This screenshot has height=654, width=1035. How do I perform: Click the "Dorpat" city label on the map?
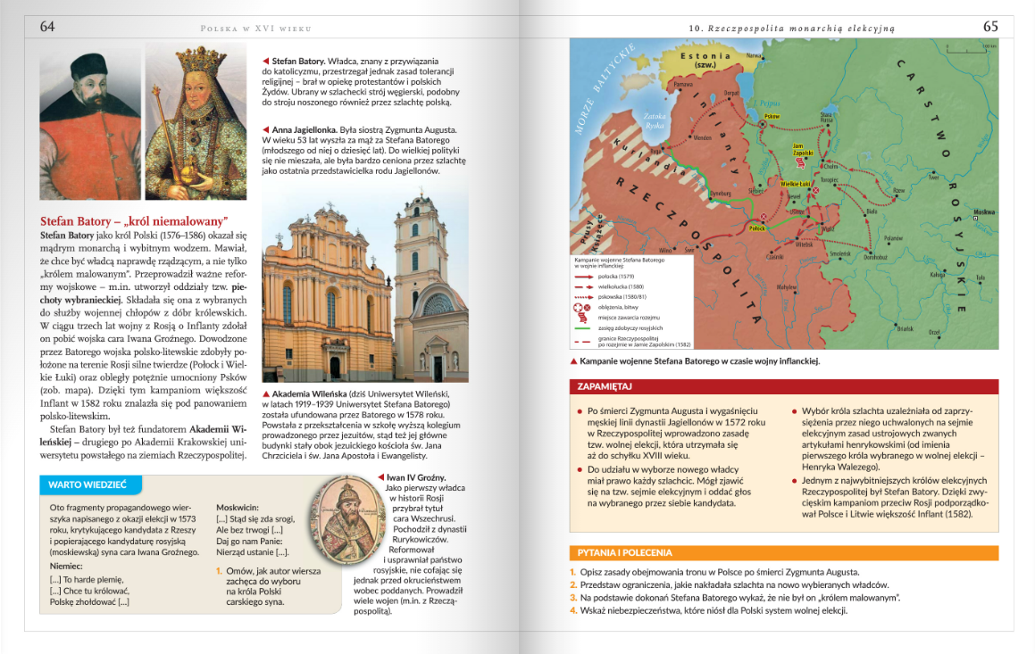click(x=730, y=93)
